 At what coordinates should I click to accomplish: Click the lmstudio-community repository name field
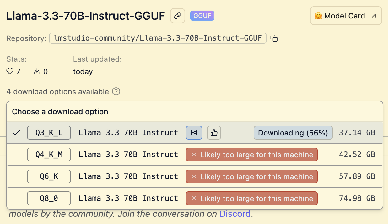coord(158,38)
